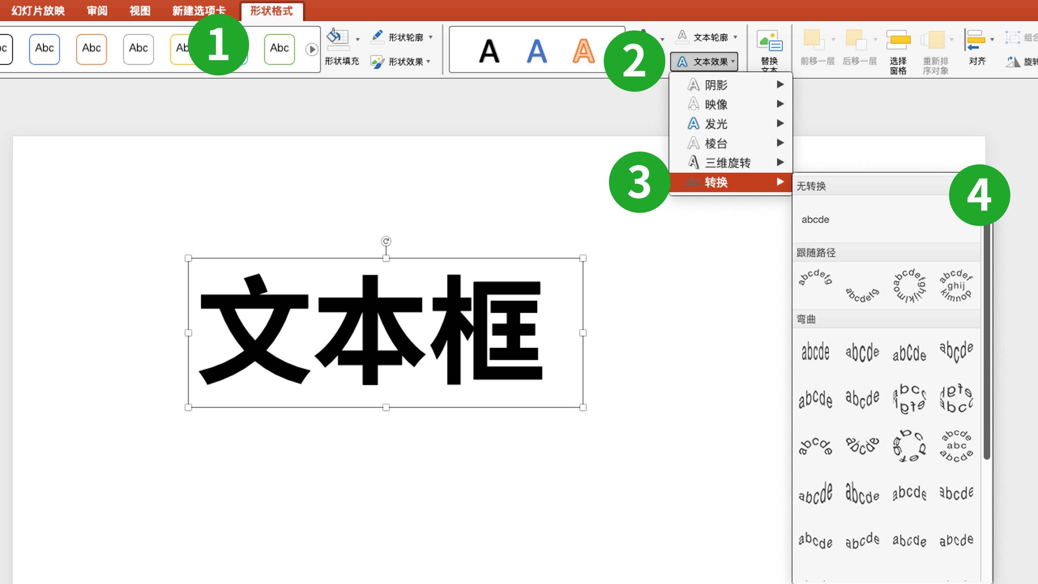The image size is (1038, 584).
Task: Select the circle follow-path transform thumbnail
Action: [x=909, y=286]
